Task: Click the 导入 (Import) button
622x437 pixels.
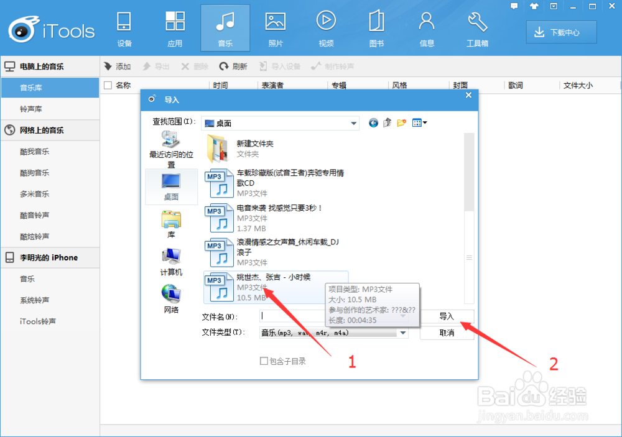Action: [x=447, y=316]
